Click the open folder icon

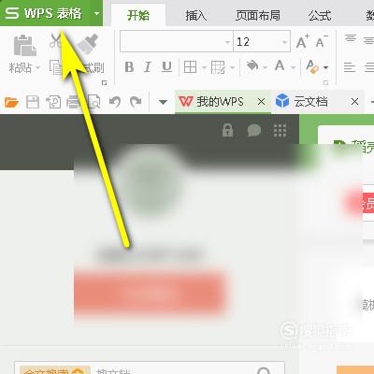[11, 102]
